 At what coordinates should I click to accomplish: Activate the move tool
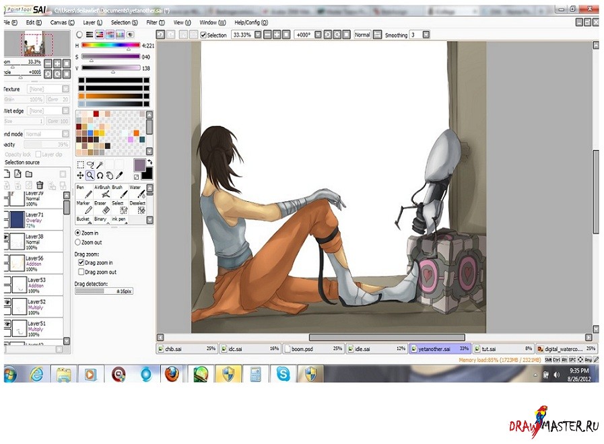(80, 176)
